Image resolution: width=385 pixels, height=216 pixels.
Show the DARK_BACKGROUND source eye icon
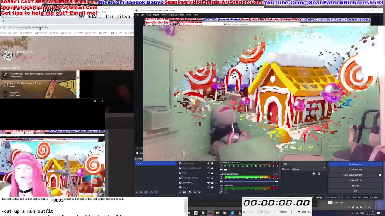pos(208,168)
